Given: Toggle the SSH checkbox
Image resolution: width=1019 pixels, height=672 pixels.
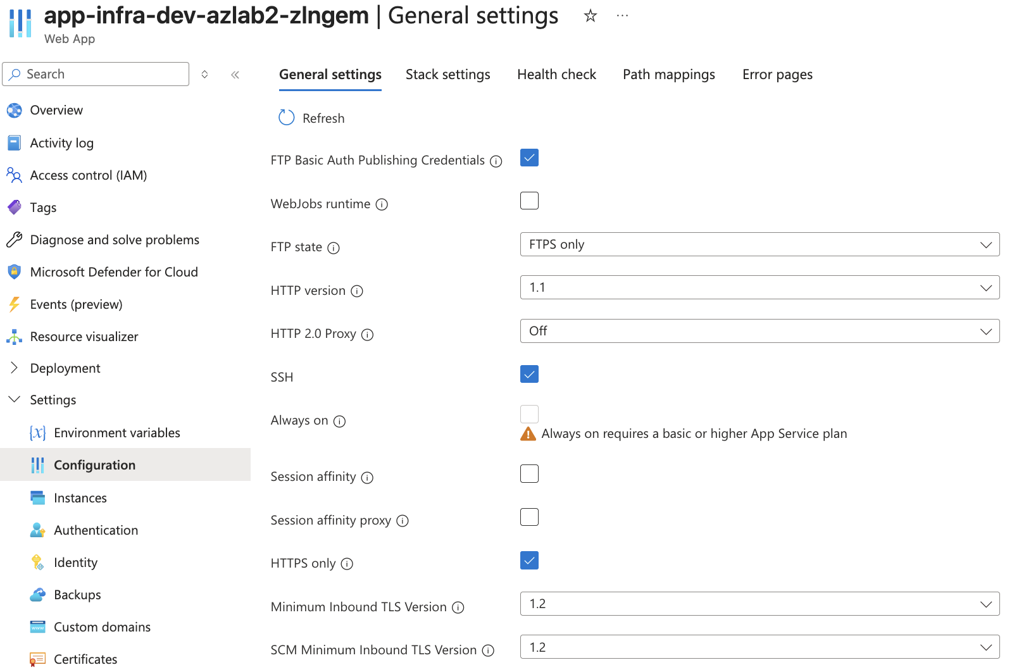Looking at the screenshot, I should pos(529,374).
